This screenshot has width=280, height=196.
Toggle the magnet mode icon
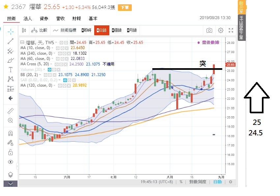coord(11,133)
